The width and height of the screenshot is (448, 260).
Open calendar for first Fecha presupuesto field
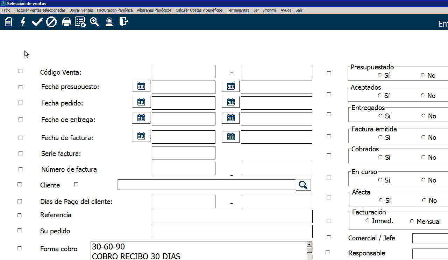click(x=141, y=87)
